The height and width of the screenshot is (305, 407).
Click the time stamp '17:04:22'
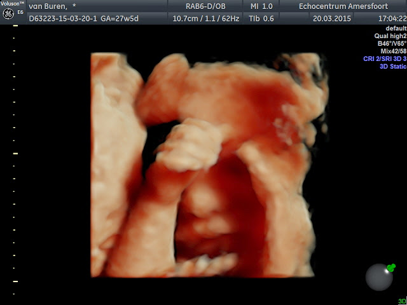pos(392,18)
